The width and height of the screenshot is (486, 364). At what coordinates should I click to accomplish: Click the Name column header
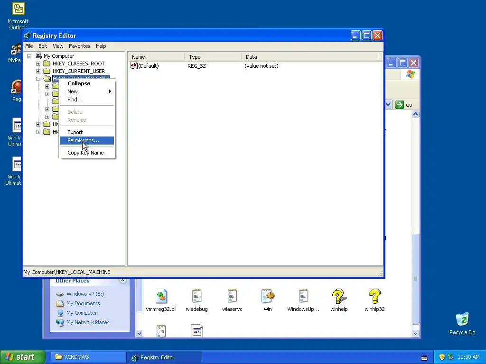pos(156,57)
